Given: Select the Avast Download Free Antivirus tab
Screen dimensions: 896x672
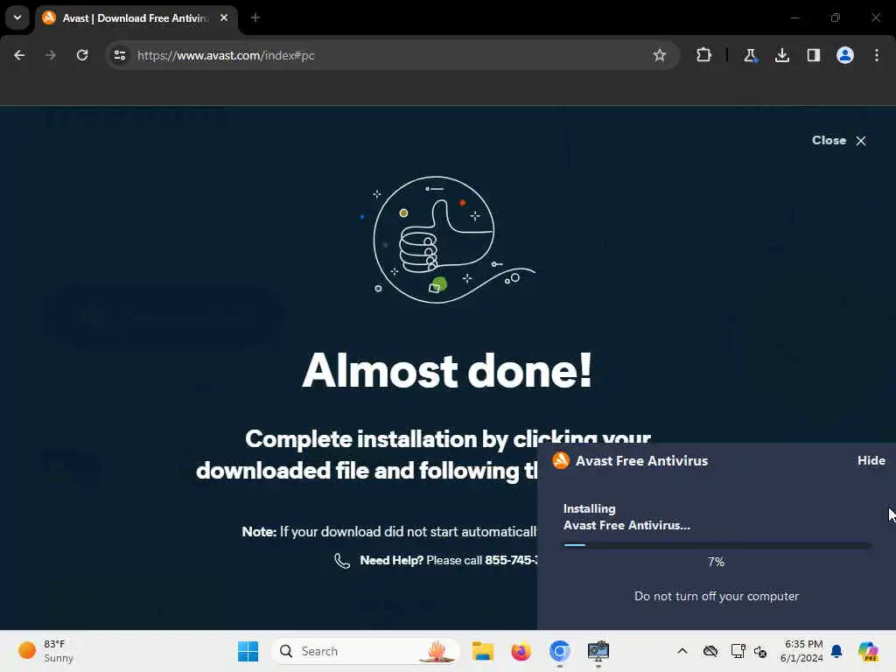Looking at the screenshot, I should click(x=136, y=18).
